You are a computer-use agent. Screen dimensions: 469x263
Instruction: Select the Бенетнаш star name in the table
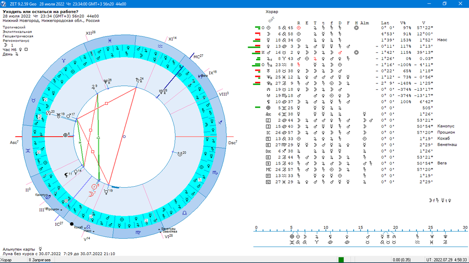[x=447, y=145]
